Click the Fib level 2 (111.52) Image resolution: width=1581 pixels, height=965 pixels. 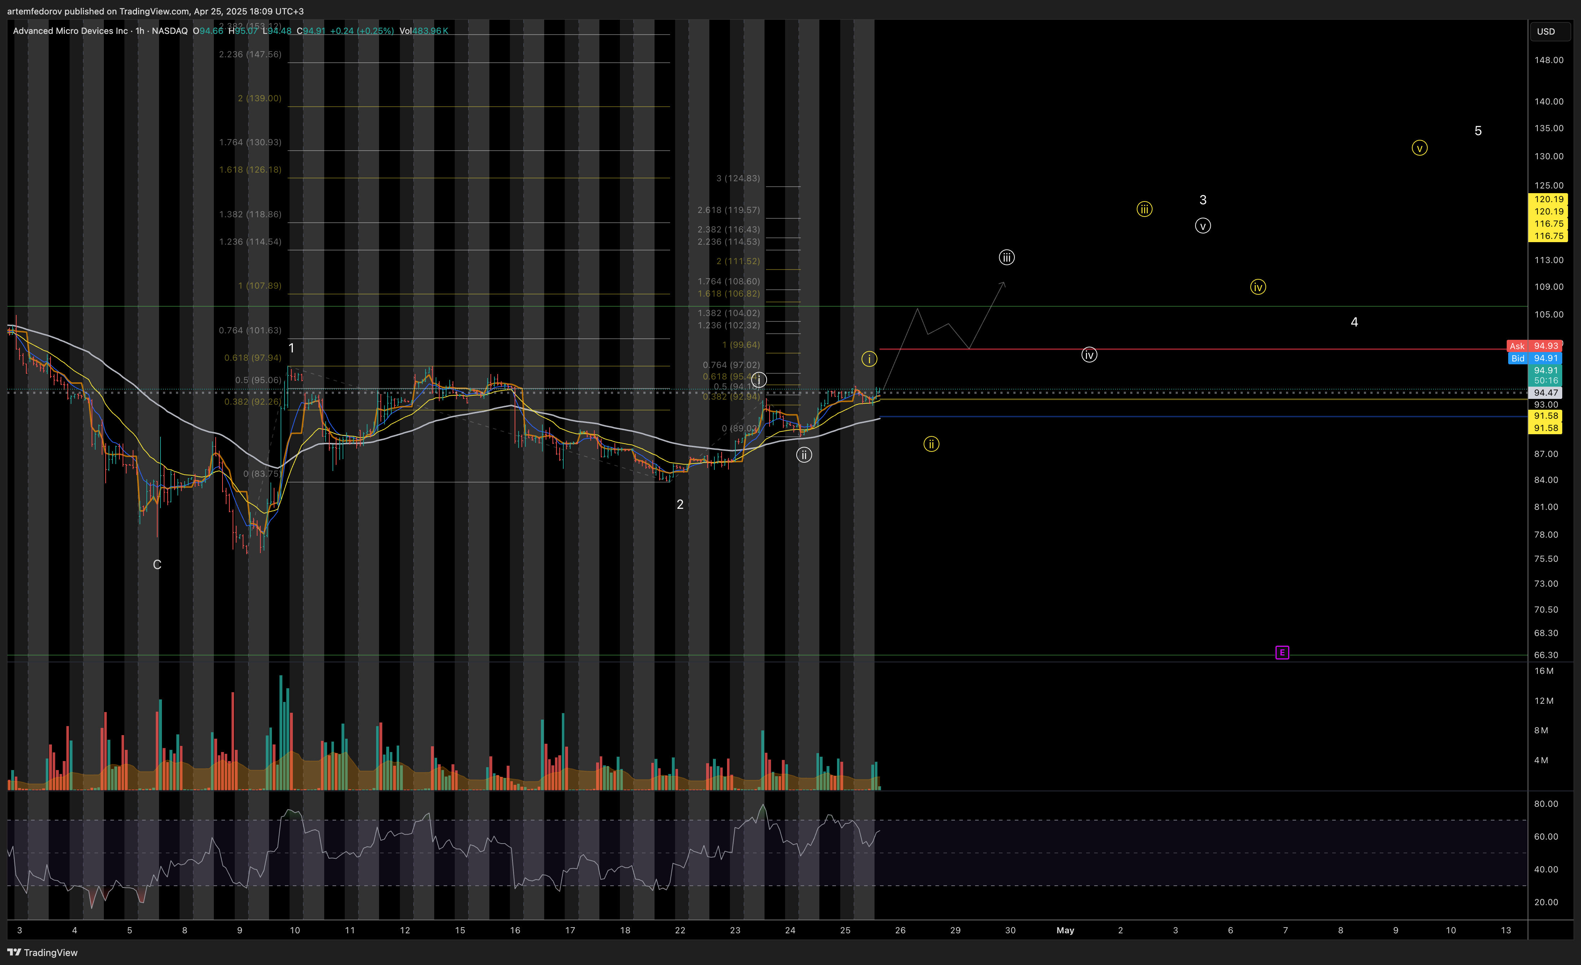(738, 261)
